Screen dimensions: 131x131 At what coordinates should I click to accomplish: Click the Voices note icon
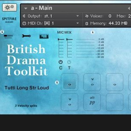(x=87, y=16)
